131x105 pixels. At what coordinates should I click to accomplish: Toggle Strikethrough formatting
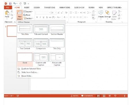(x=50, y=17)
